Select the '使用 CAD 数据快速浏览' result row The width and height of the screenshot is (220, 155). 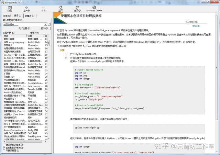tap(25, 133)
